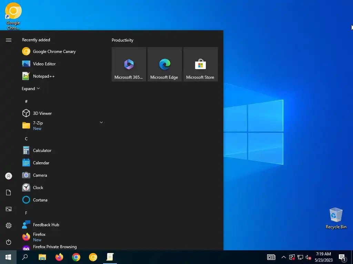Launch Cortana from app list
This screenshot has height=264, width=353.
pyautogui.click(x=63, y=200)
